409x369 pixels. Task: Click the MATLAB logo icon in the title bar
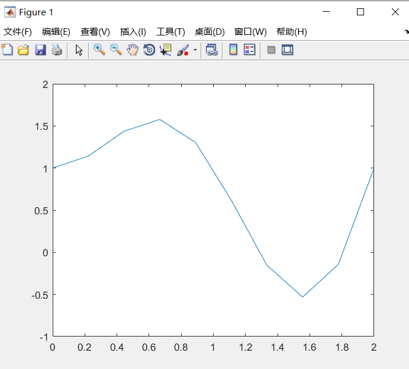coord(10,12)
